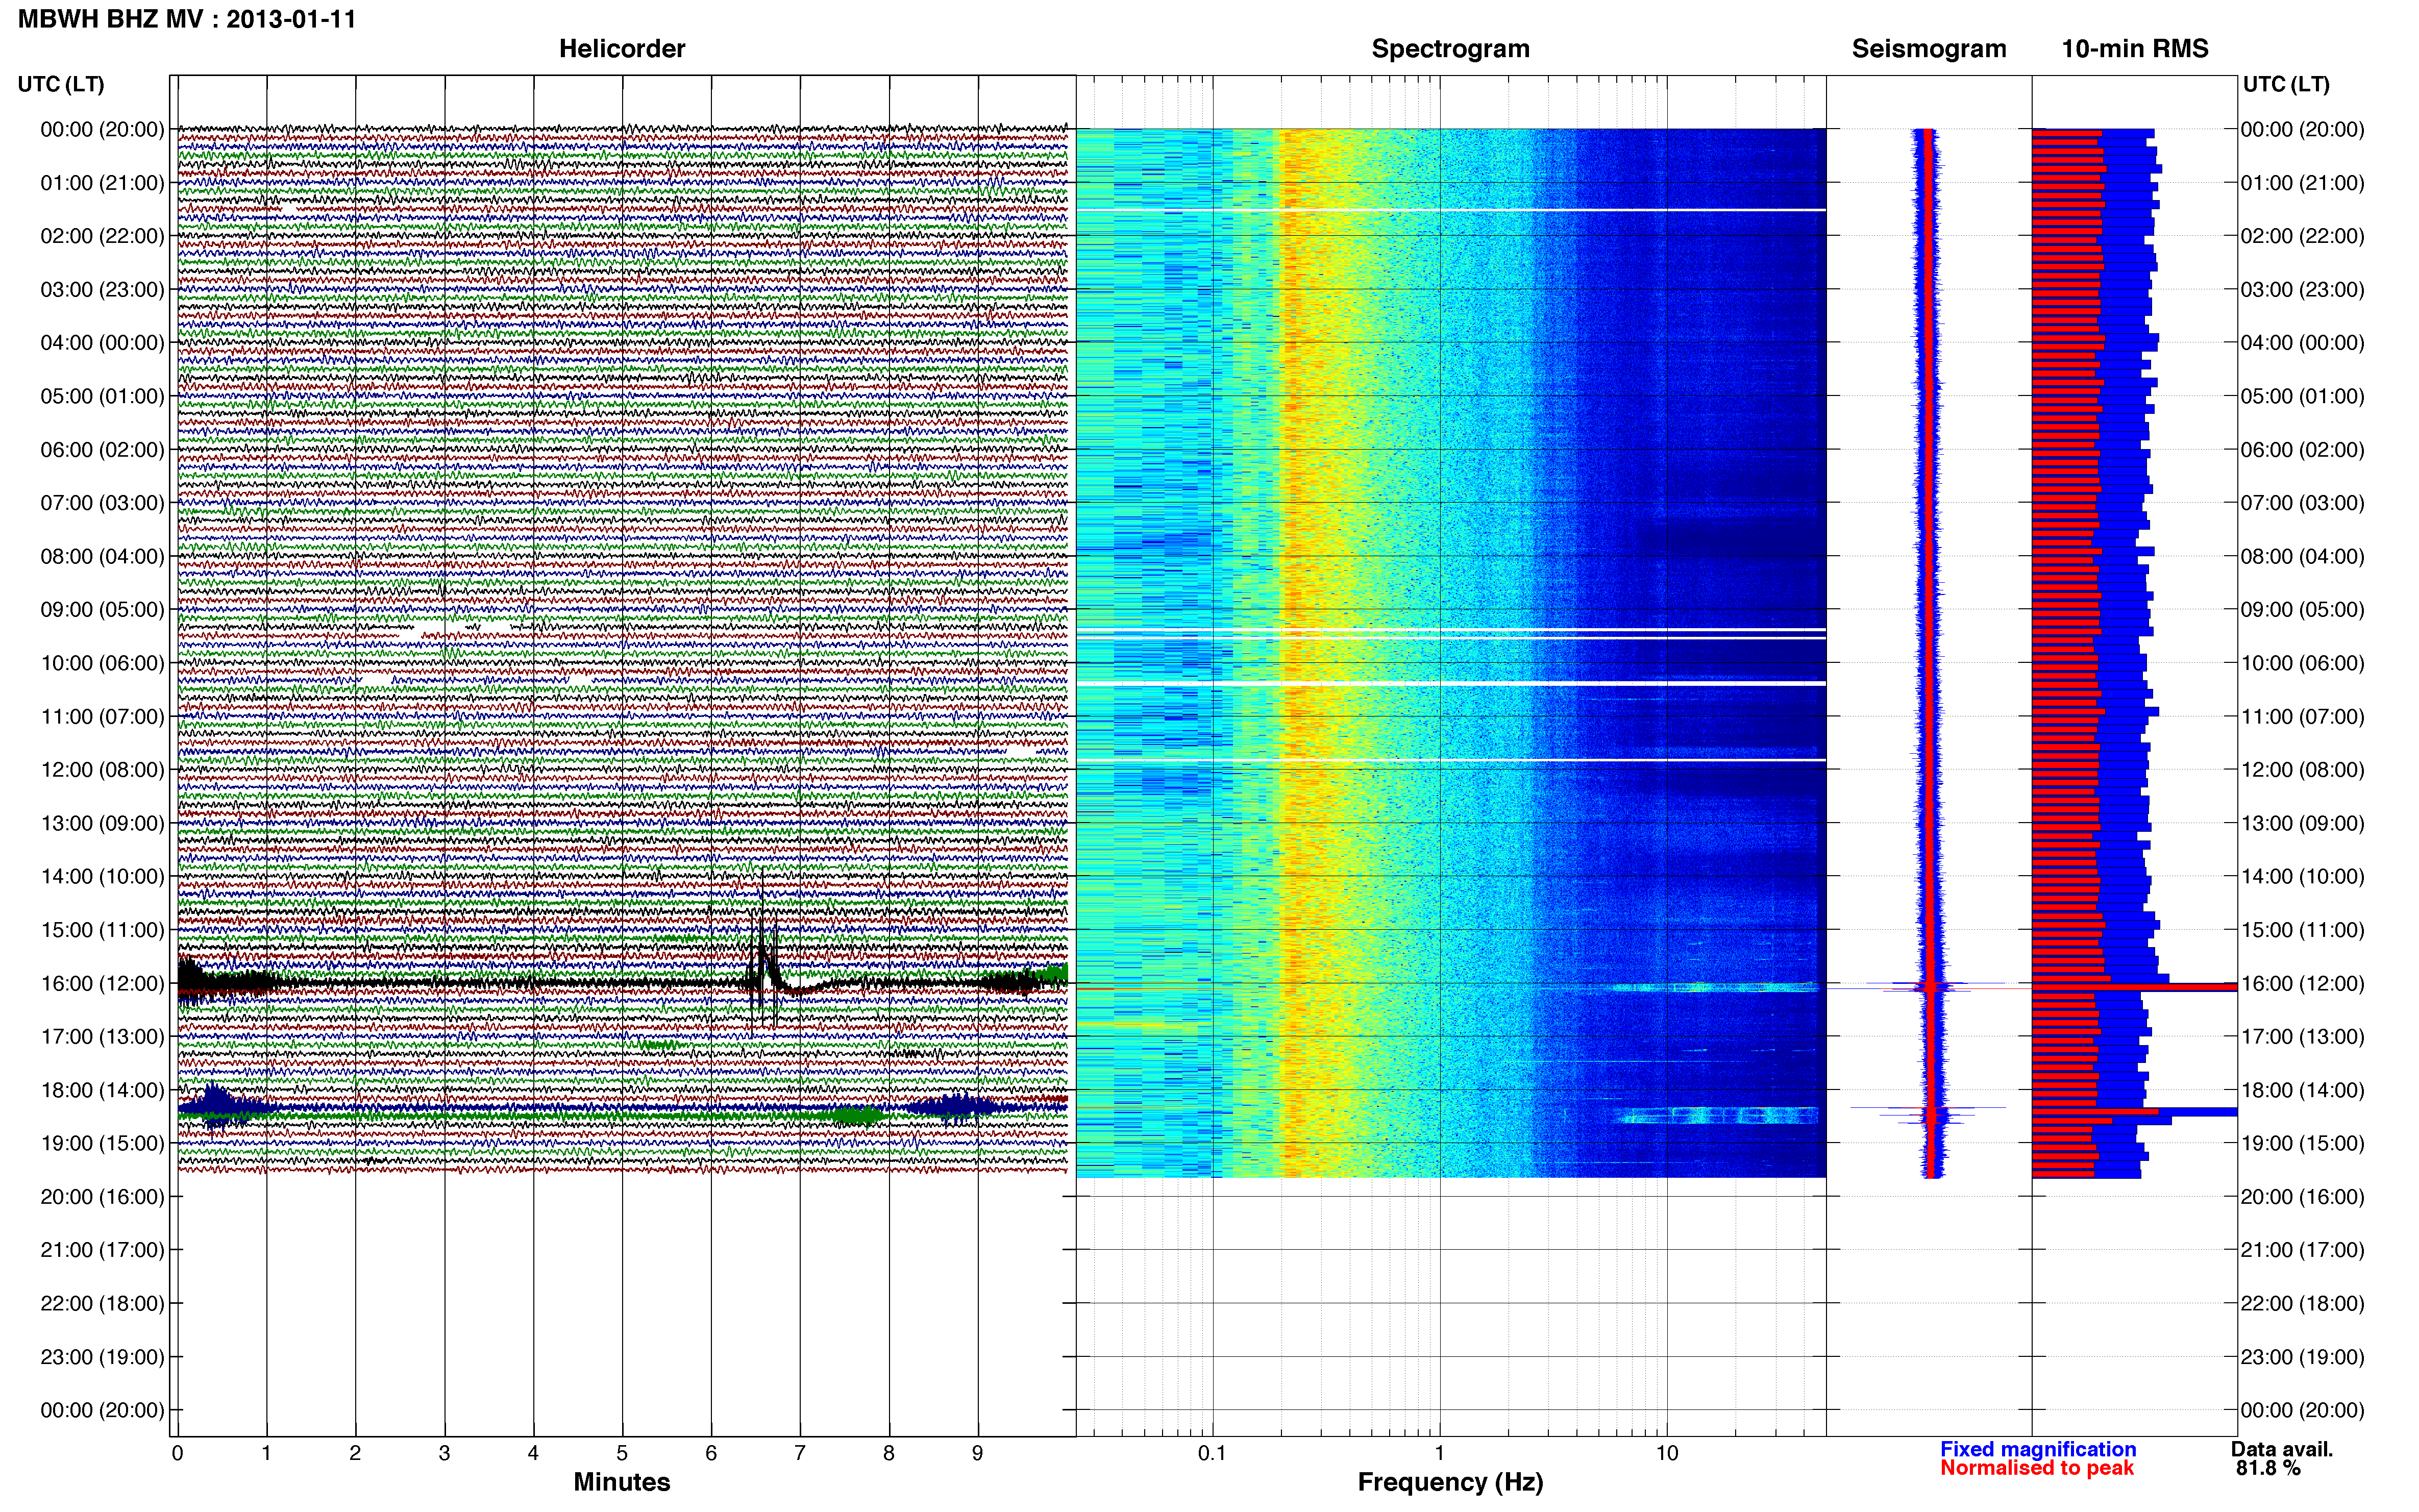
Task: Click the longest red RMS bar at 16:00
Action: click(2134, 987)
